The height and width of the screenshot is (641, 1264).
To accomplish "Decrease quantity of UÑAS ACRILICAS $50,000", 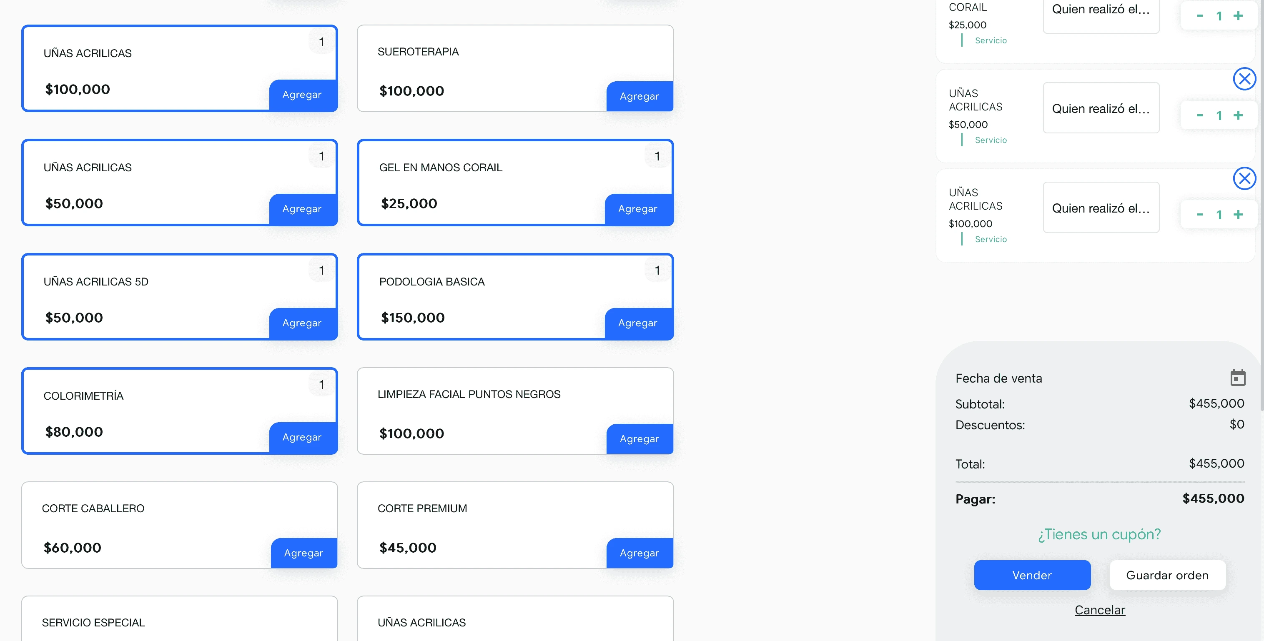I will (x=1200, y=116).
